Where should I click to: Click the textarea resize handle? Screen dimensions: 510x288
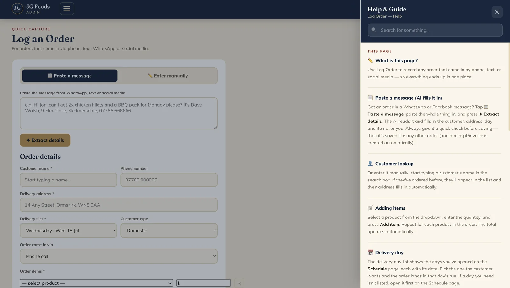pyautogui.click(x=215, y=127)
